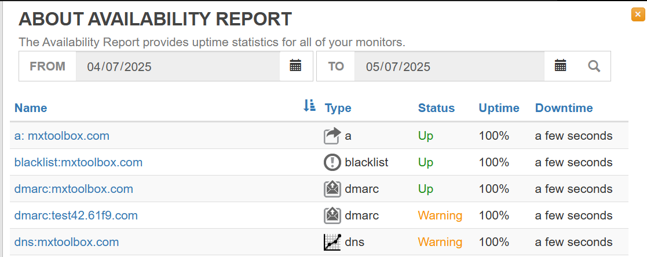Open the FROM date calendar picker
Image resolution: width=647 pixels, height=257 pixels.
[x=295, y=66]
